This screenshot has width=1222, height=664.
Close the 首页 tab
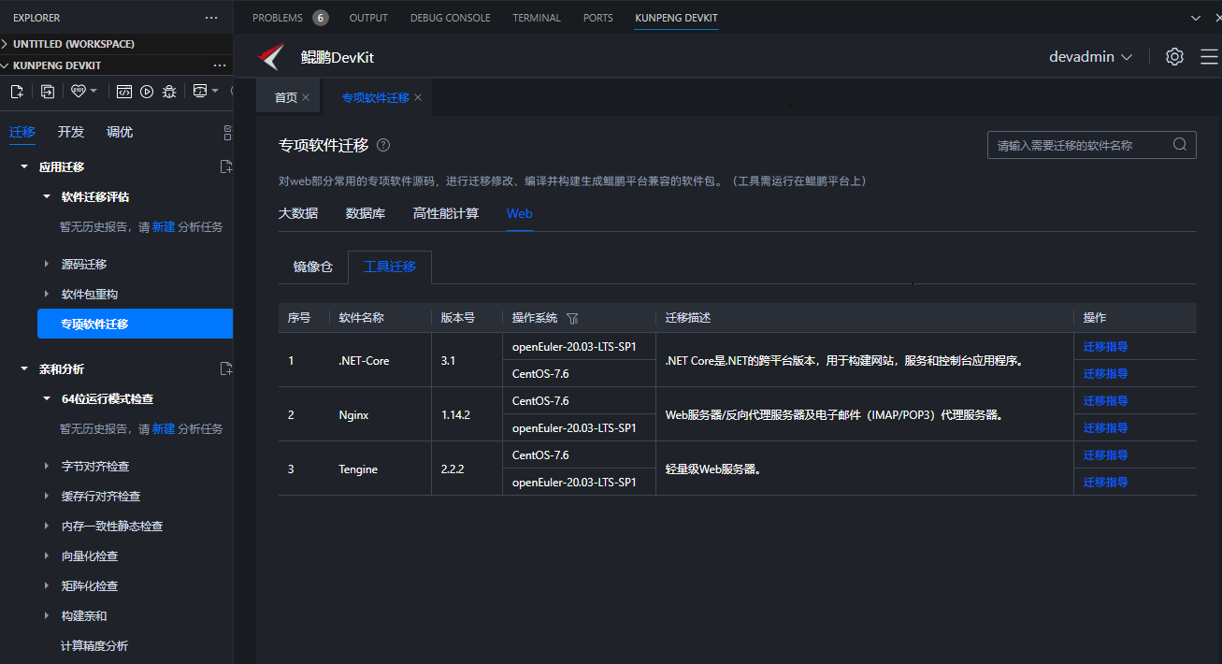pos(306,97)
